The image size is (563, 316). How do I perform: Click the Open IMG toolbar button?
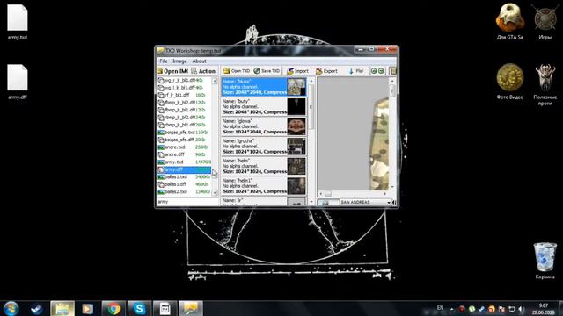(x=173, y=71)
